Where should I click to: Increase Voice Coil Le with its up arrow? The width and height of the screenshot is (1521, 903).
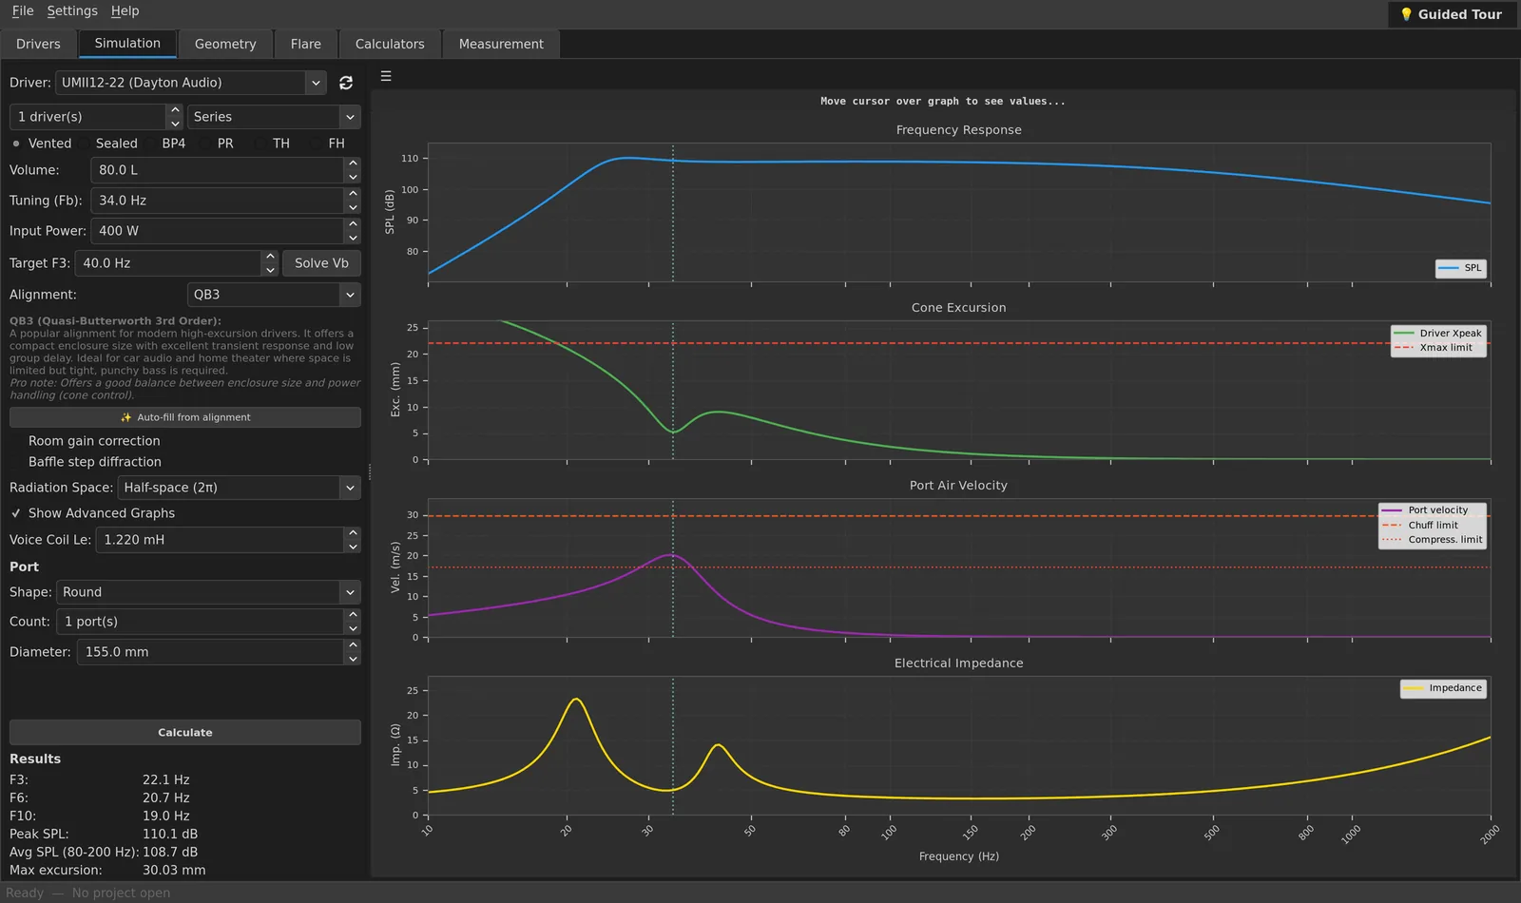(353, 533)
